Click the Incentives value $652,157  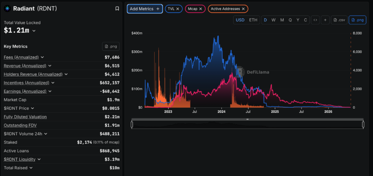point(110,83)
